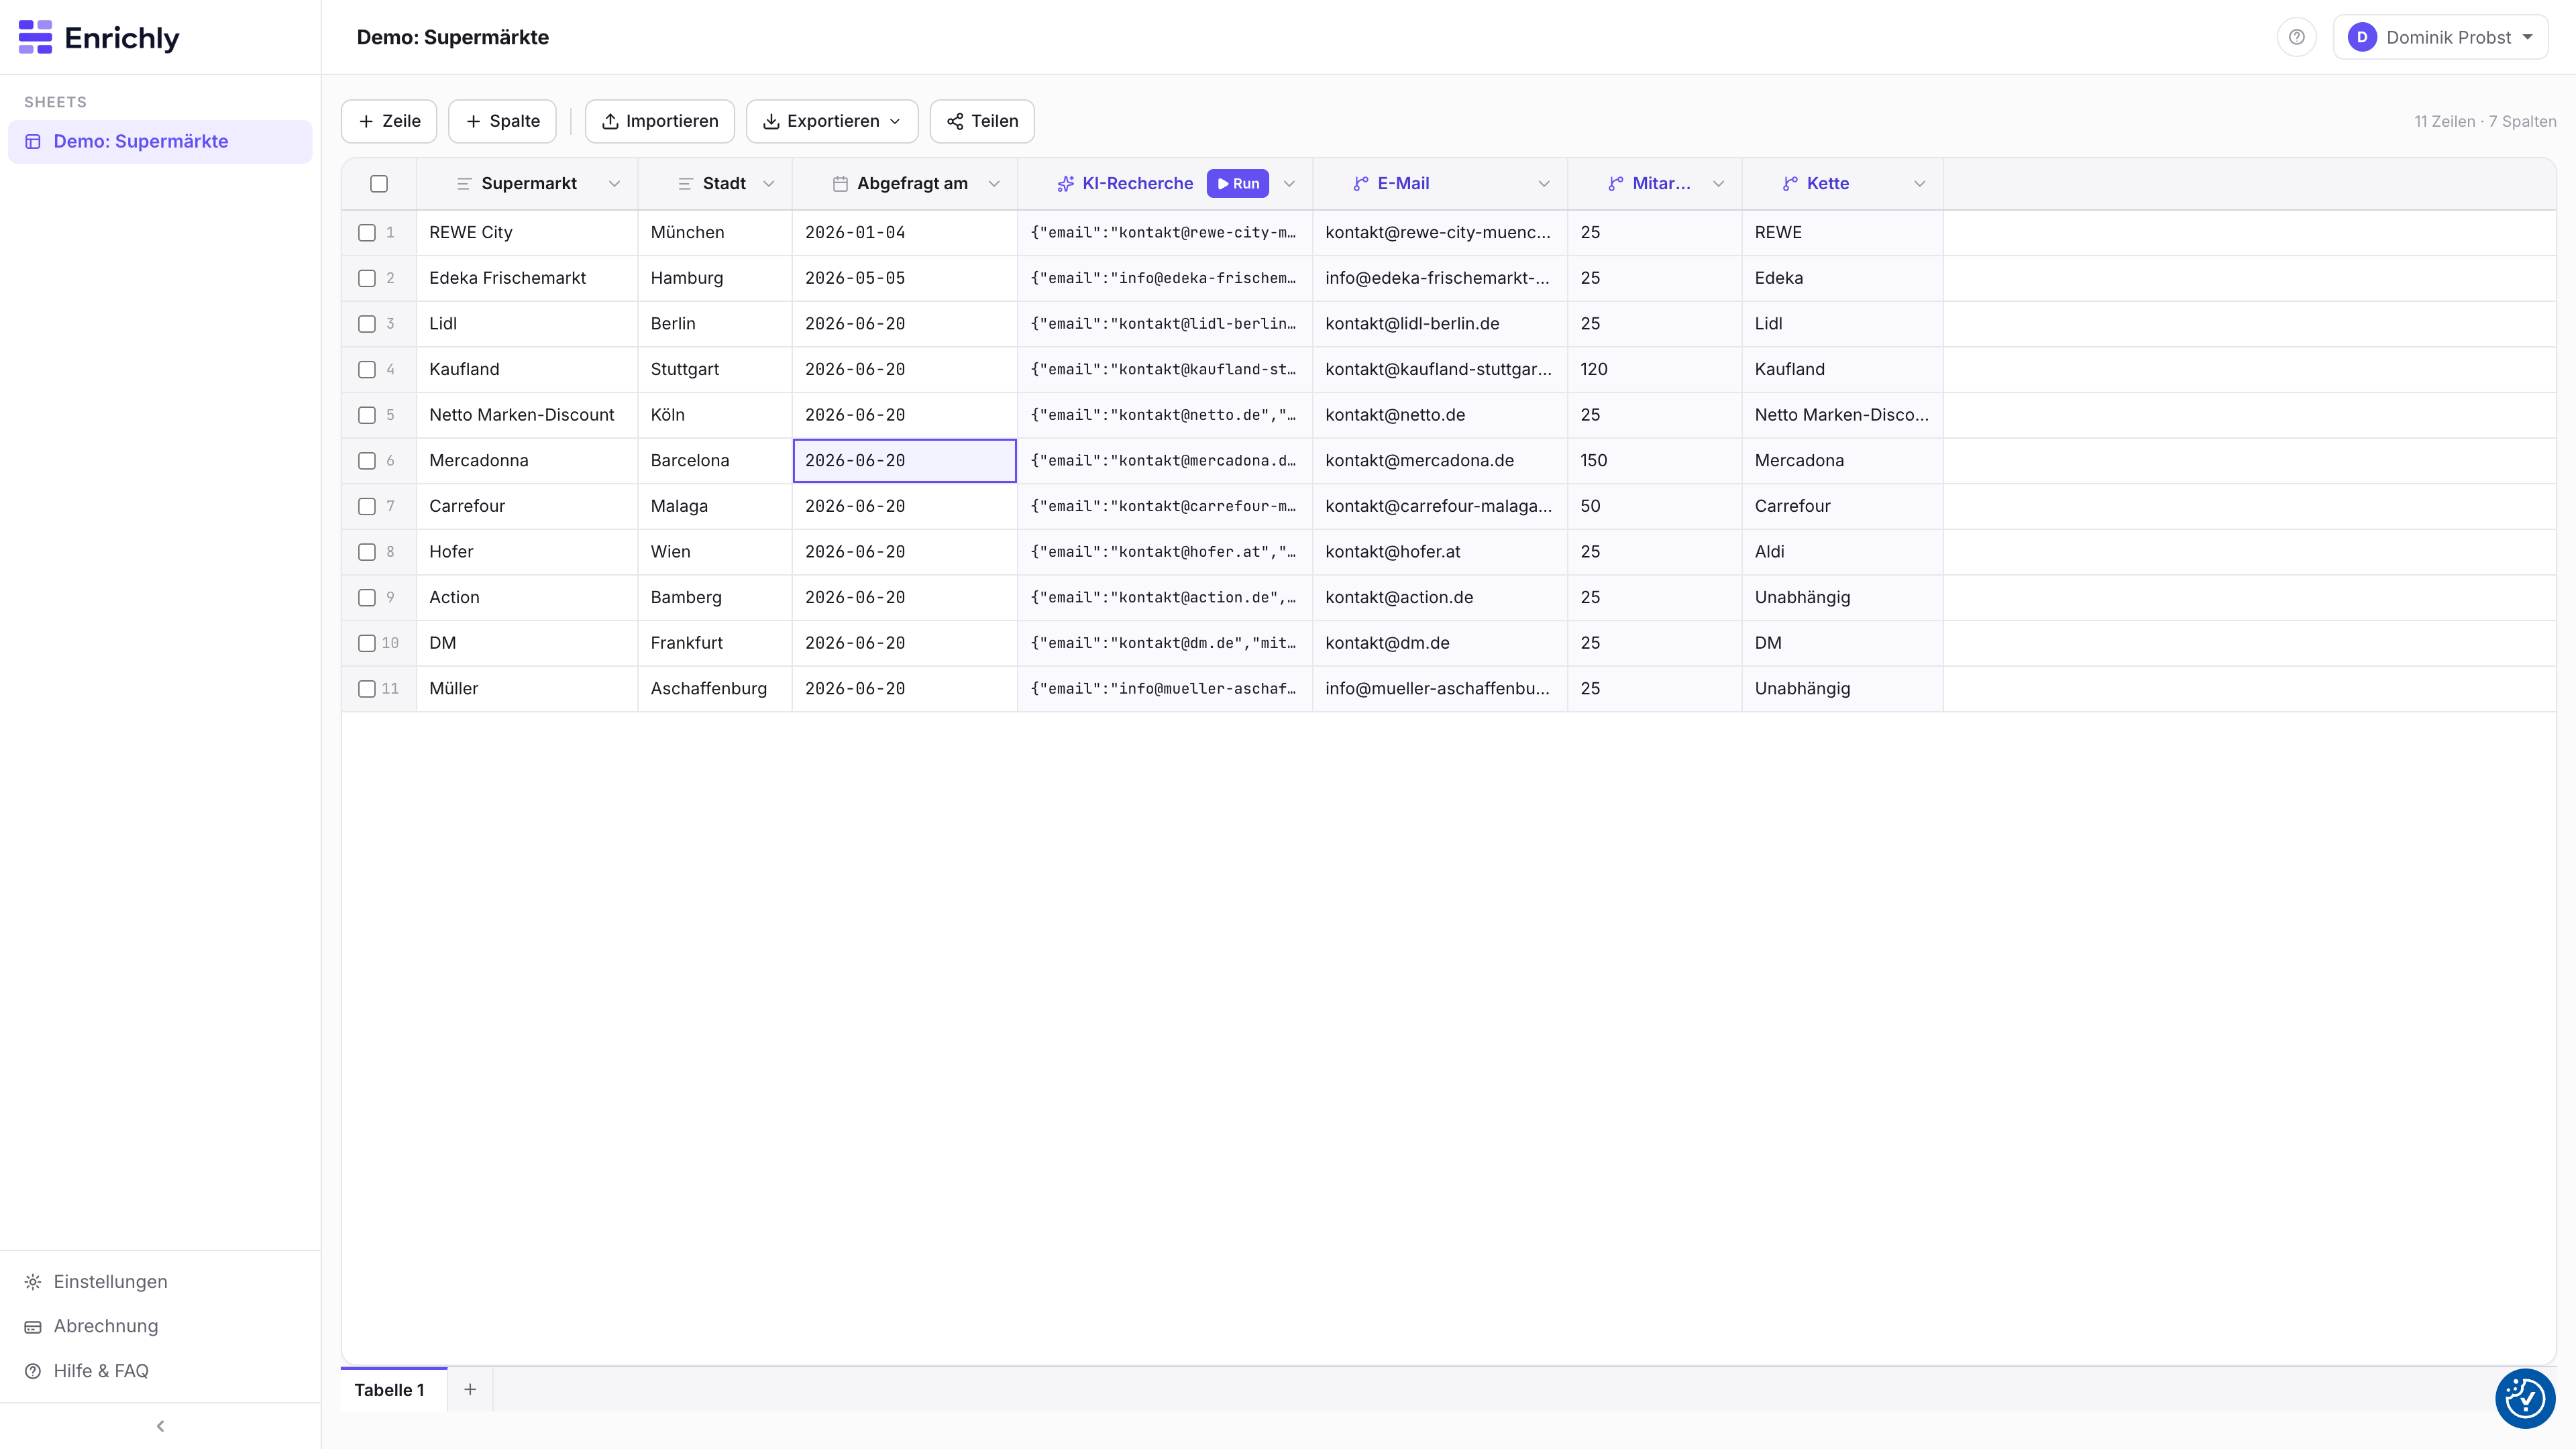Image resolution: width=2576 pixels, height=1449 pixels.
Task: Open the help question-mark icon in header
Action: click(2297, 37)
